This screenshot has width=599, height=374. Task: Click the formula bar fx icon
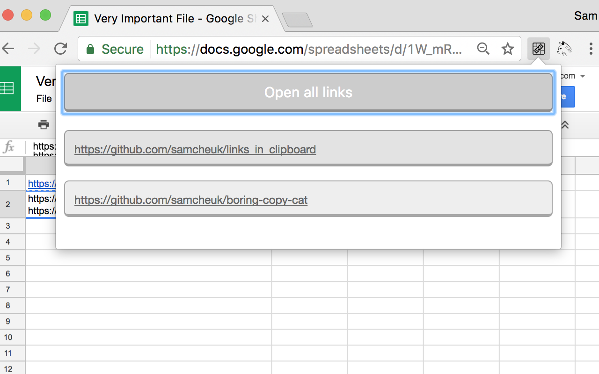[9, 148]
